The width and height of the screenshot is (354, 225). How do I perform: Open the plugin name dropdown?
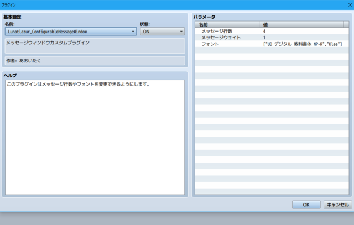[x=71, y=32]
